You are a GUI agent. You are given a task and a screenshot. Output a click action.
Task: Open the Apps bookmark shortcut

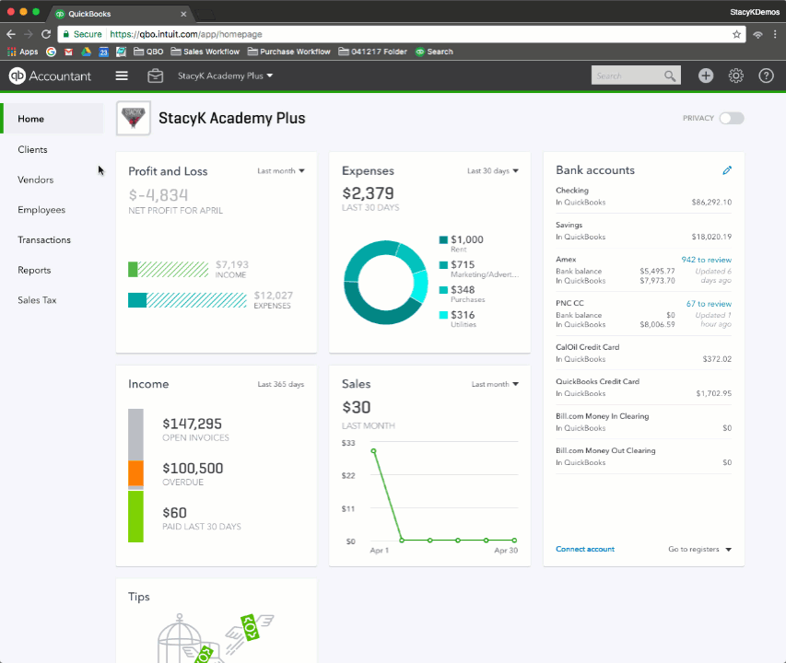tap(22, 52)
